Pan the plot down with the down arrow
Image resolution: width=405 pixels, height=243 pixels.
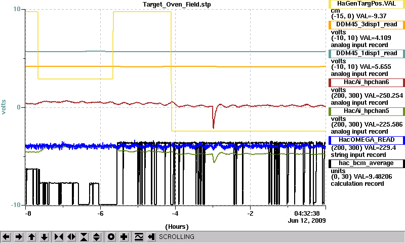[45, 236]
